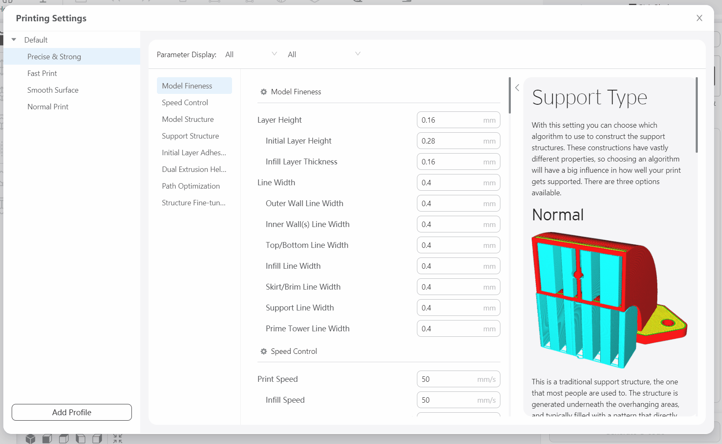Image resolution: width=722 pixels, height=444 pixels.
Task: Switch to right view cube icon
Action: (x=97, y=439)
